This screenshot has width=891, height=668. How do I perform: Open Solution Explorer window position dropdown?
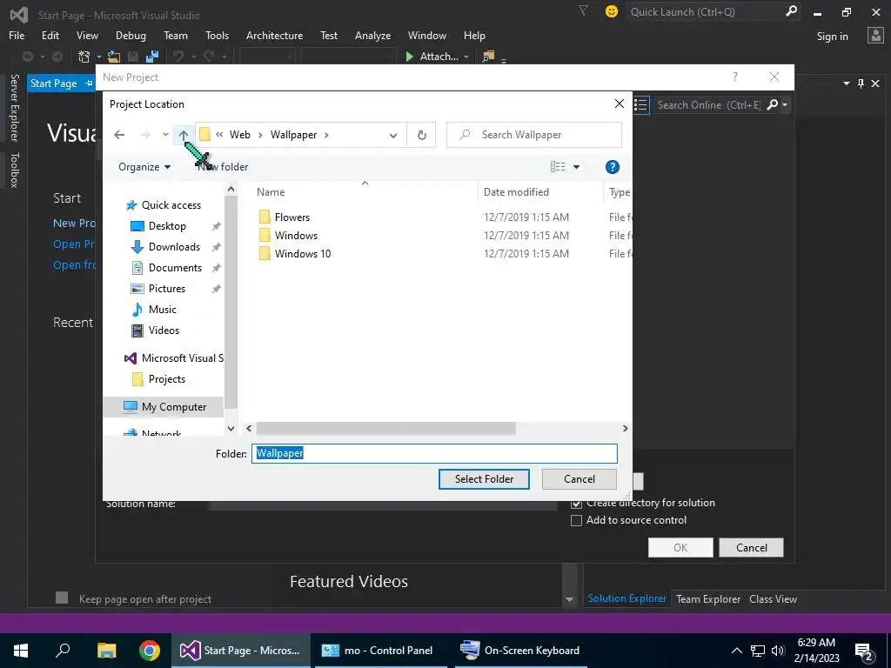tap(846, 83)
